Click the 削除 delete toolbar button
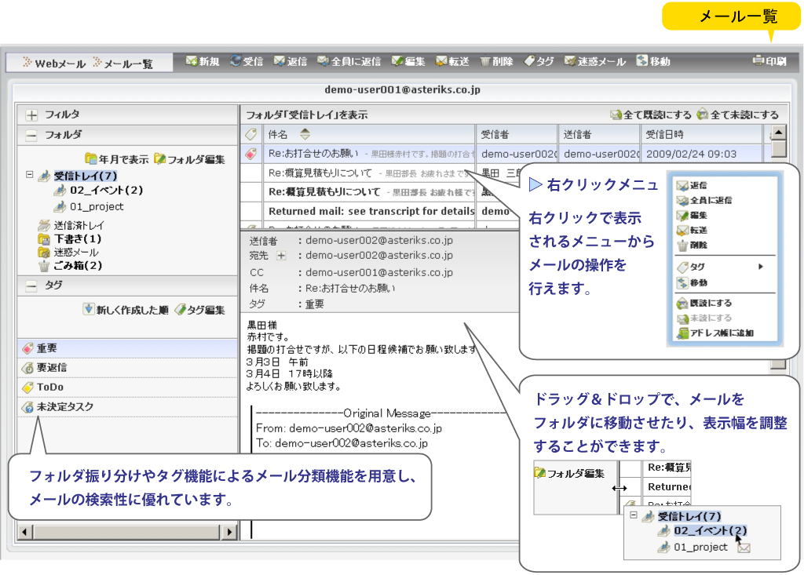The width and height of the screenshot is (804, 575). [x=496, y=61]
